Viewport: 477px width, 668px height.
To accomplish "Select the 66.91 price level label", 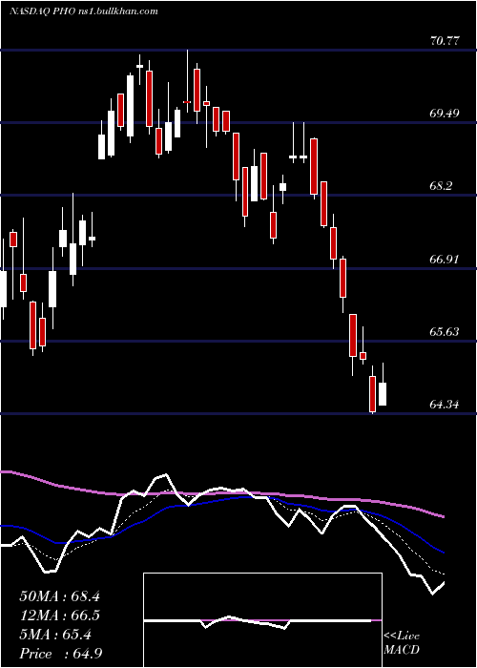I will coord(445,259).
